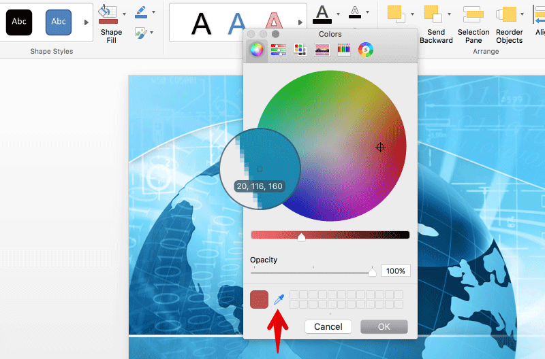Select the Color Wheel picker tab
Screen dimensions: 545x359
pos(256,50)
